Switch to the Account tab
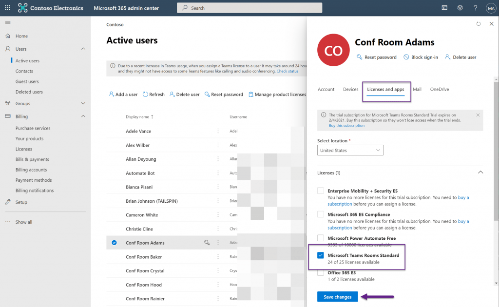This screenshot has width=499, height=307. [x=326, y=89]
